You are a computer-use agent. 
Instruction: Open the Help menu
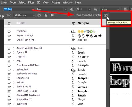click(x=78, y=2)
